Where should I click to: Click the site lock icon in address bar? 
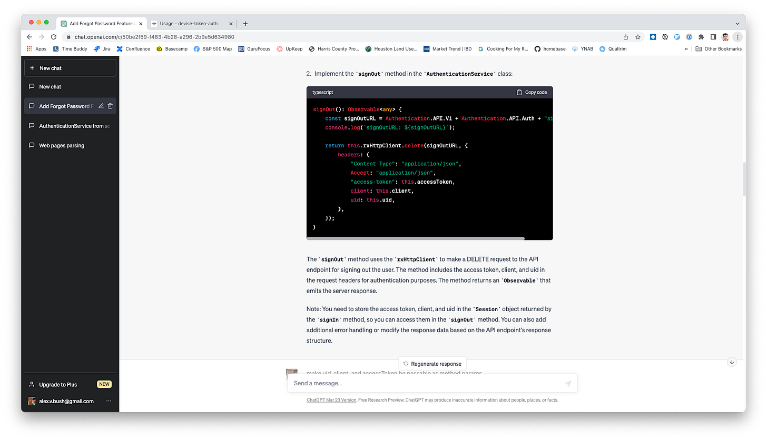tap(68, 37)
